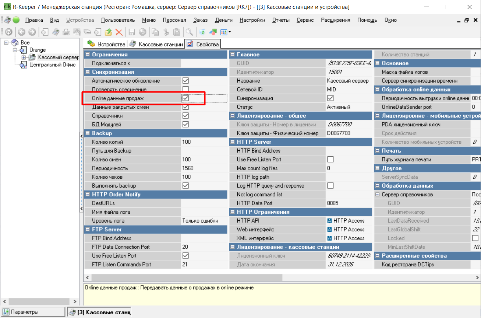This screenshot has height=318, width=481.
Task: Expand the Кассовый сервер tree node
Action: click(x=24, y=57)
